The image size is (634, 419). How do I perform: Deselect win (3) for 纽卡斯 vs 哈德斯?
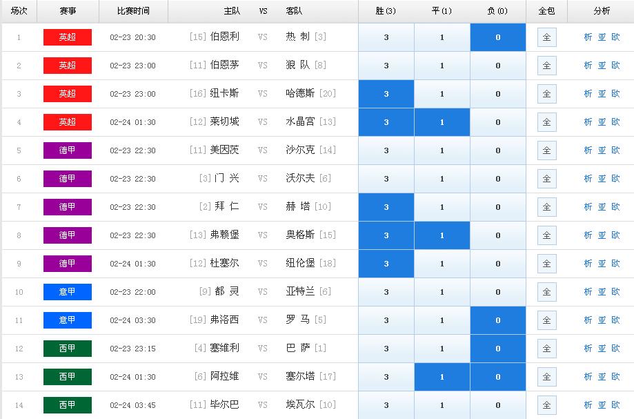coord(386,94)
